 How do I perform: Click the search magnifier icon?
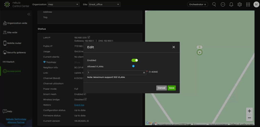214,5
